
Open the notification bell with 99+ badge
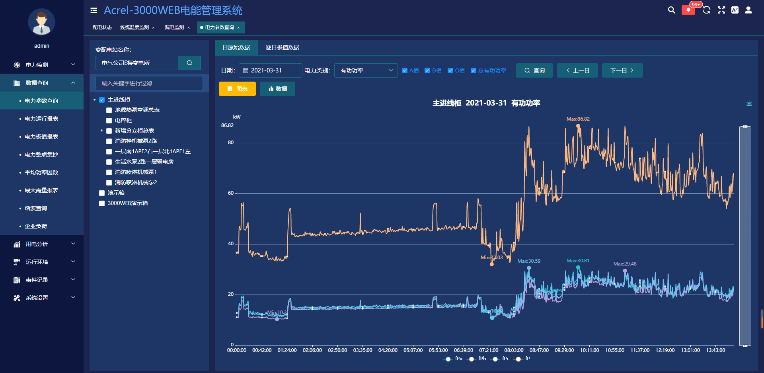point(688,10)
